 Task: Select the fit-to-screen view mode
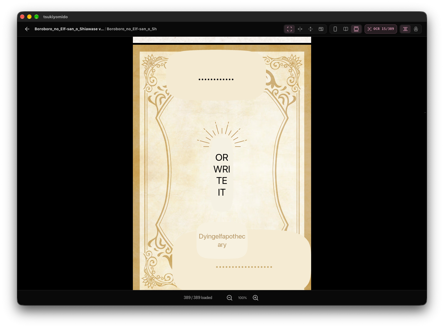(290, 29)
